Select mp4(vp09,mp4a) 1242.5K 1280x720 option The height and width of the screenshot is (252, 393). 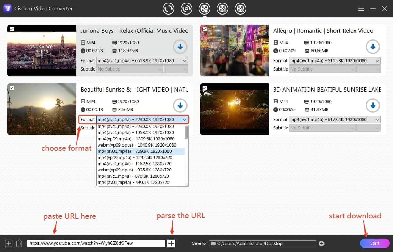pyautogui.click(x=140, y=158)
